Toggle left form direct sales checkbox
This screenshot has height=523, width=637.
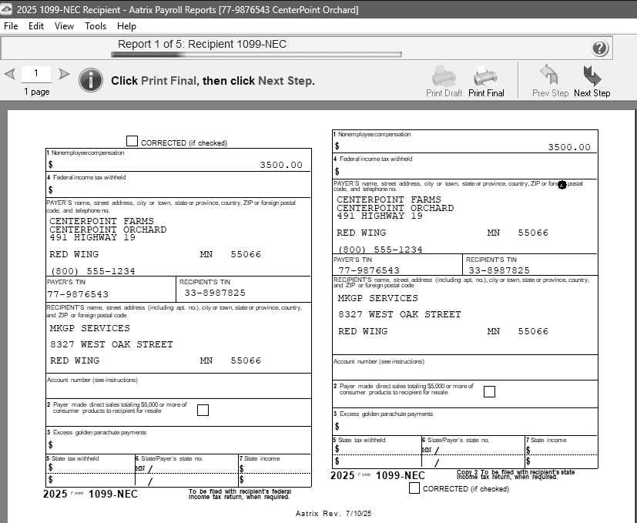[x=203, y=410]
